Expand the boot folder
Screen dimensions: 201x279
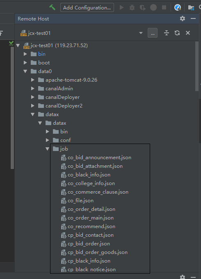pyautogui.click(x=25, y=63)
